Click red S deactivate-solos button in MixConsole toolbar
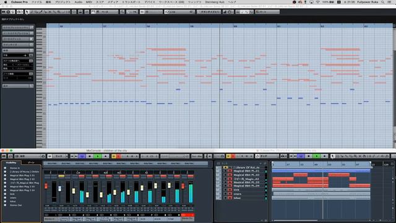The height and width of the screenshot is (223, 396). (x=118, y=156)
